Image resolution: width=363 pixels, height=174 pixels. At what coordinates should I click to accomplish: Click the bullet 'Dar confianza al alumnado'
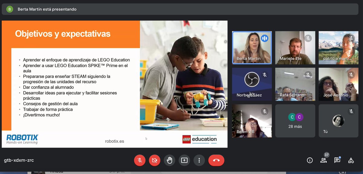point(48,87)
